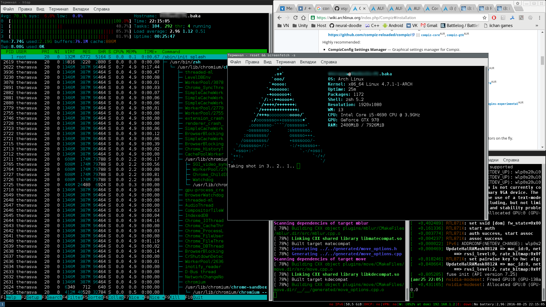This screenshot has width=546, height=307.
Task: Click the red Opera extension icon
Action: tap(494, 18)
